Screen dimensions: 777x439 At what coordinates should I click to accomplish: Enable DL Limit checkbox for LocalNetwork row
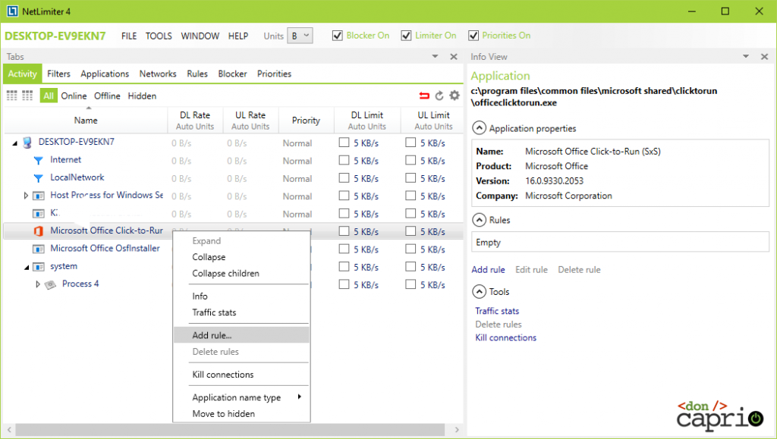pyautogui.click(x=344, y=178)
